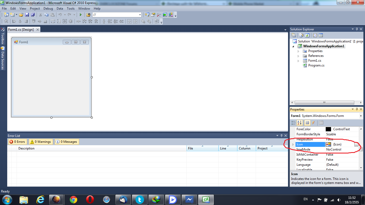The width and height of the screenshot is (365, 205).
Task: Click the Align Lefts layout icon
Action: tap(14, 22)
